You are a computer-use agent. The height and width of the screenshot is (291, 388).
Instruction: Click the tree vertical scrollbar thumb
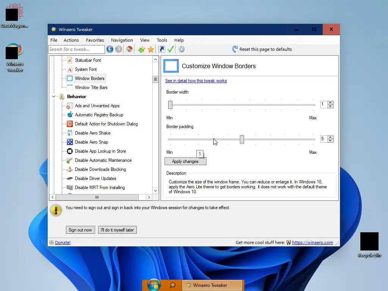coord(155,79)
